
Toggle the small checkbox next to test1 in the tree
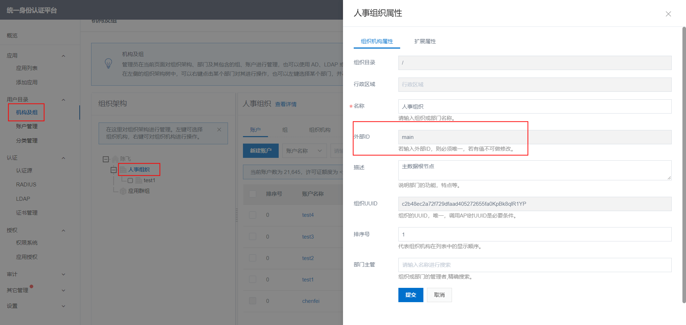pyautogui.click(x=130, y=181)
